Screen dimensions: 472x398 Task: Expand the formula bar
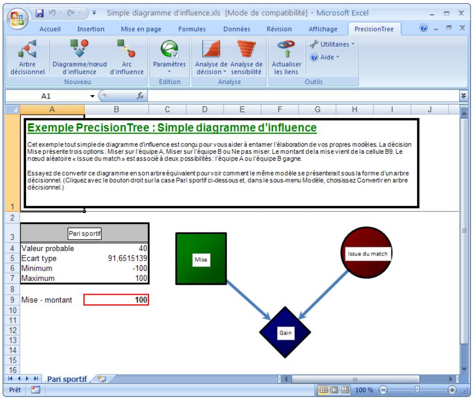pyautogui.click(x=463, y=96)
